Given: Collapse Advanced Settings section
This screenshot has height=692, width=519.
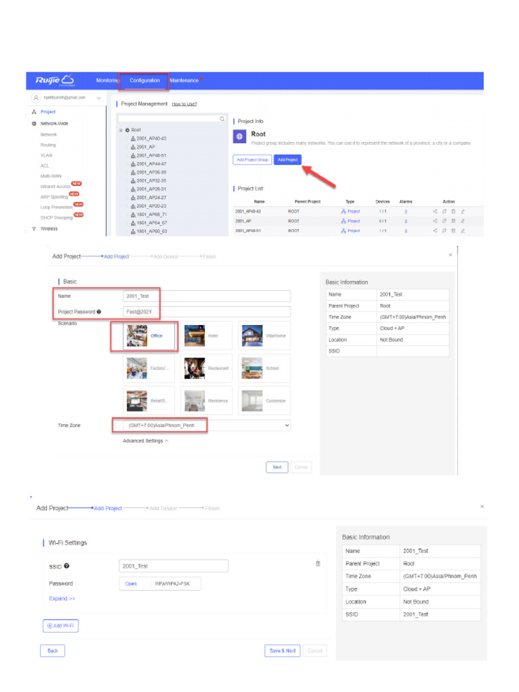Looking at the screenshot, I should point(145,441).
